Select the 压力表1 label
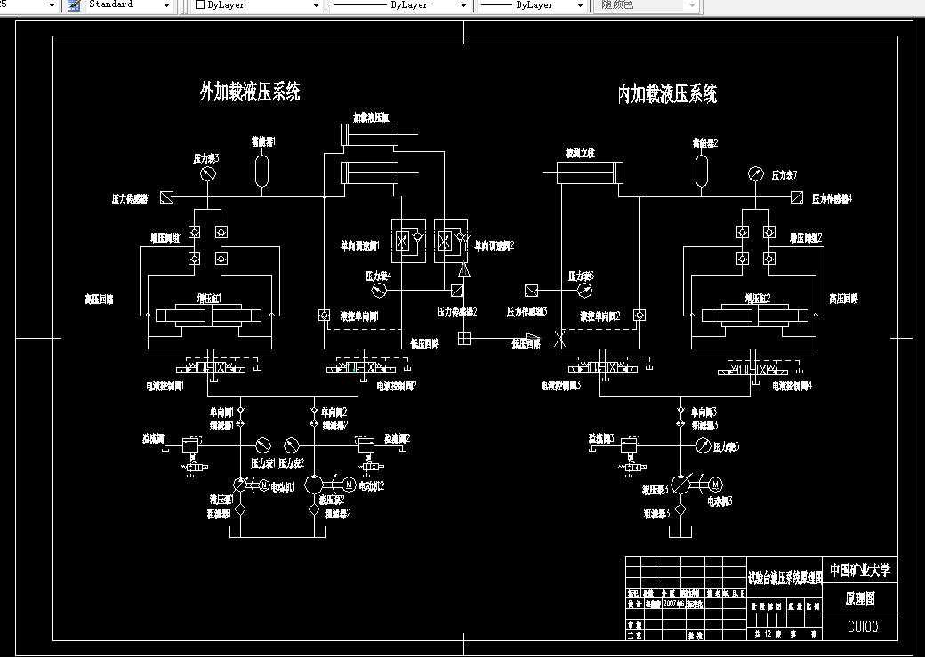This screenshot has width=925, height=657. pyautogui.click(x=263, y=463)
